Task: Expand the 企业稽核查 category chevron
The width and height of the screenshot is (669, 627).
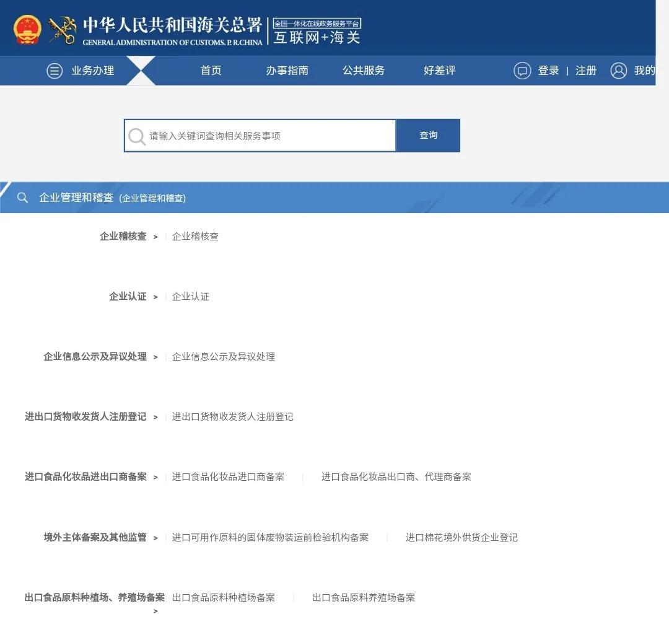Action: tap(155, 236)
